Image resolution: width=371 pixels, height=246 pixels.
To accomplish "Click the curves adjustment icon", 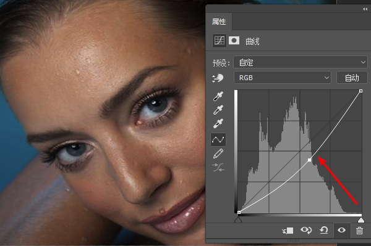I will [220, 41].
